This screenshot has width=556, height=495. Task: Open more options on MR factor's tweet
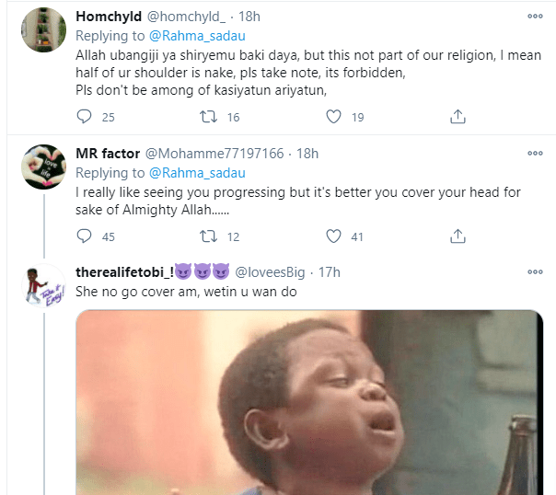point(535,152)
